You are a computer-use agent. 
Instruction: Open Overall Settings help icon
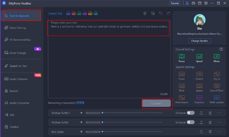click(x=221, y=49)
